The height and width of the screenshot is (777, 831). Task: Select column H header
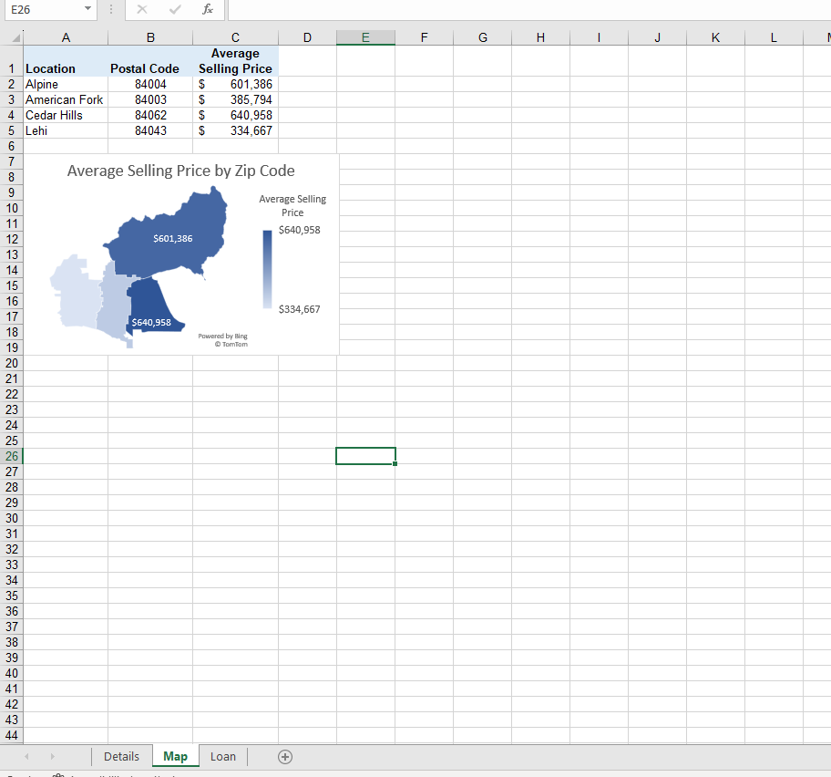[x=540, y=37]
